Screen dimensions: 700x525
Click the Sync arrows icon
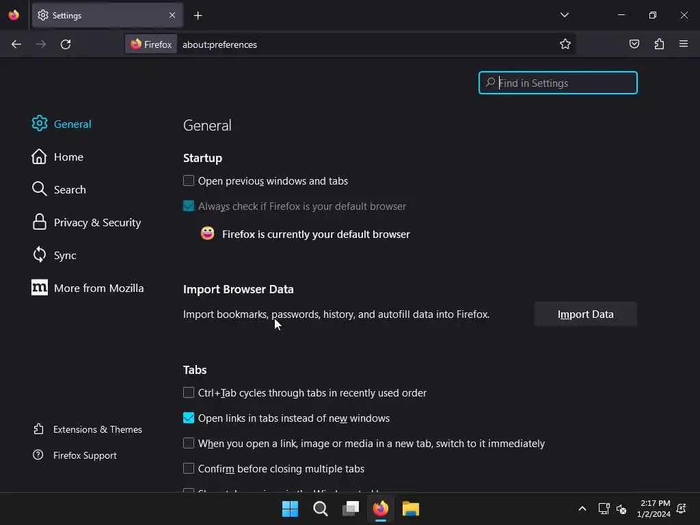[x=39, y=254]
